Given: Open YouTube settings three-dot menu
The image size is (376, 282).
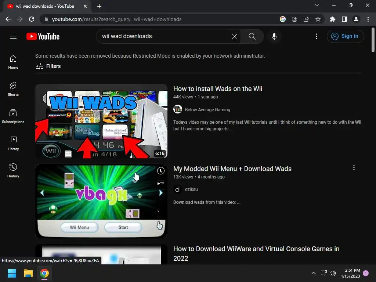Looking at the screenshot, I should click(x=316, y=36).
